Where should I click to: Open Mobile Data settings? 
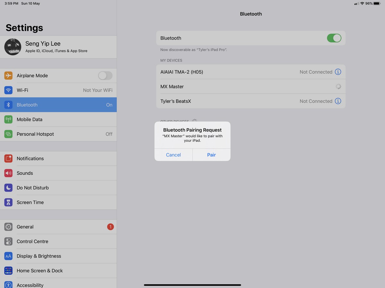click(x=58, y=119)
